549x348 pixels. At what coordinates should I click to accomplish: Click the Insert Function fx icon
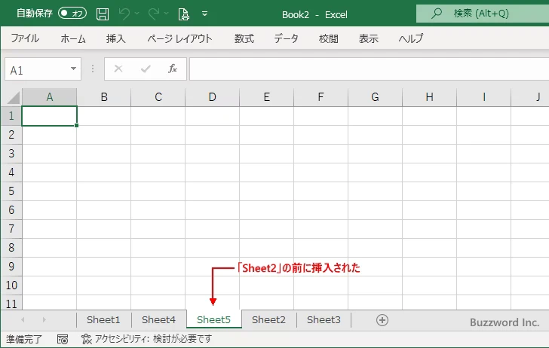tap(172, 69)
